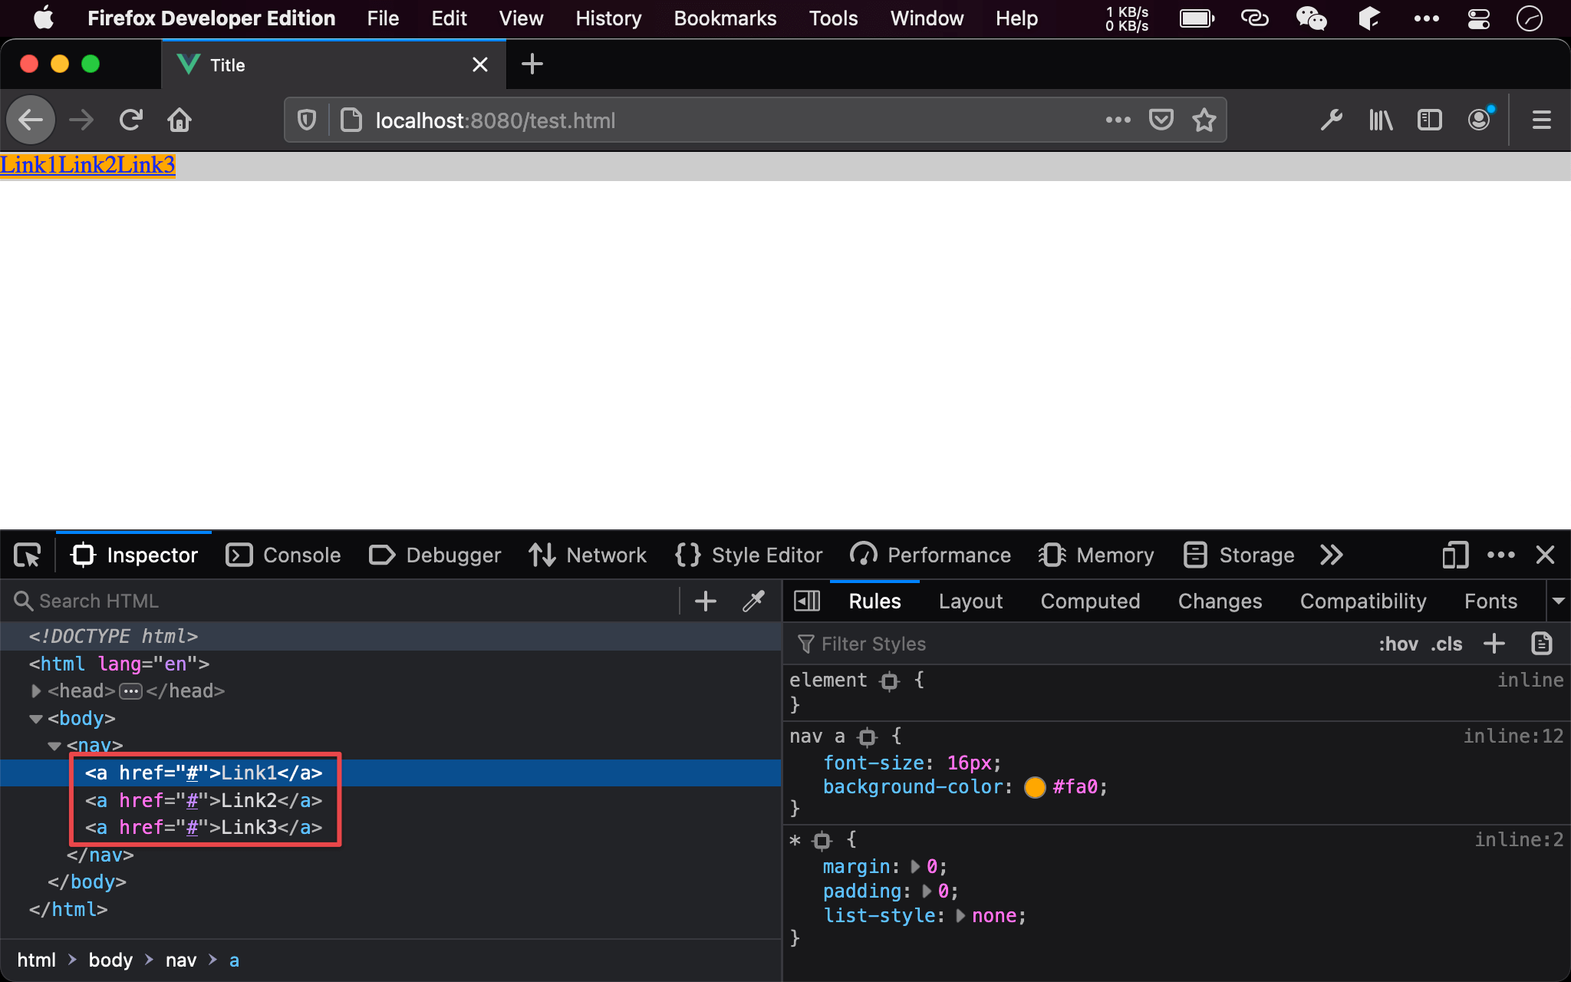Go to the Firefox home page
The width and height of the screenshot is (1571, 982).
click(179, 120)
